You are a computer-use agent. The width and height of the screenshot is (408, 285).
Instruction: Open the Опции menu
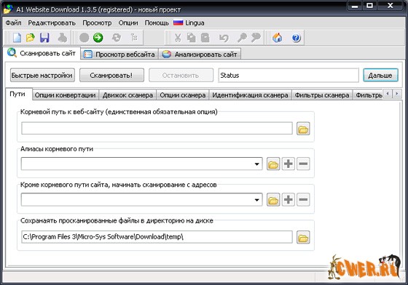(128, 23)
